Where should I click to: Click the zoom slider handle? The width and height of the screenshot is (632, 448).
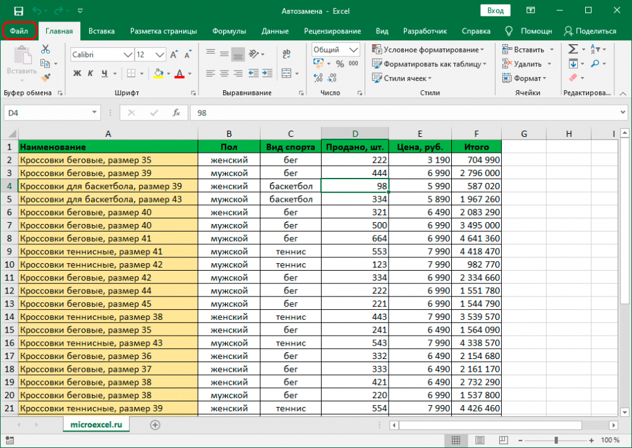click(556, 440)
